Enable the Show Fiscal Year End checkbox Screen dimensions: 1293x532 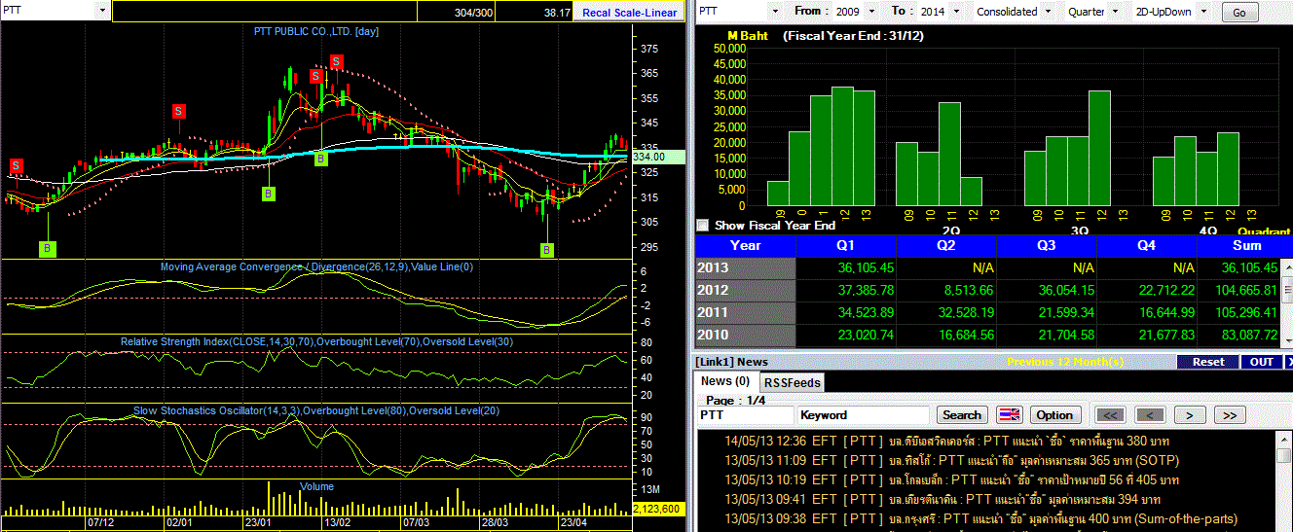pos(703,225)
